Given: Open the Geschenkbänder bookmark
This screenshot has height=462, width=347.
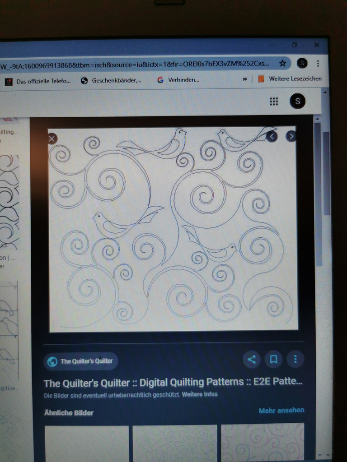Looking at the screenshot, I should 111,81.
